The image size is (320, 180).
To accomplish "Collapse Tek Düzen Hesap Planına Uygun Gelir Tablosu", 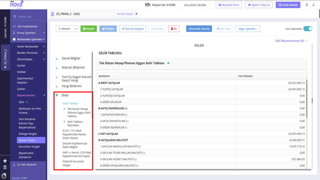I will (168, 63).
